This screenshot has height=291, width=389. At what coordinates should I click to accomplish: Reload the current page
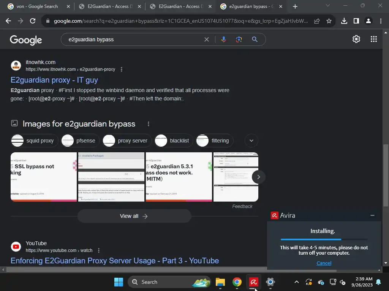tap(33, 21)
